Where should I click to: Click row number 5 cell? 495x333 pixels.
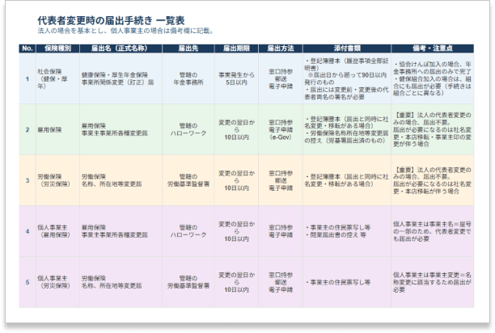pyautogui.click(x=27, y=282)
